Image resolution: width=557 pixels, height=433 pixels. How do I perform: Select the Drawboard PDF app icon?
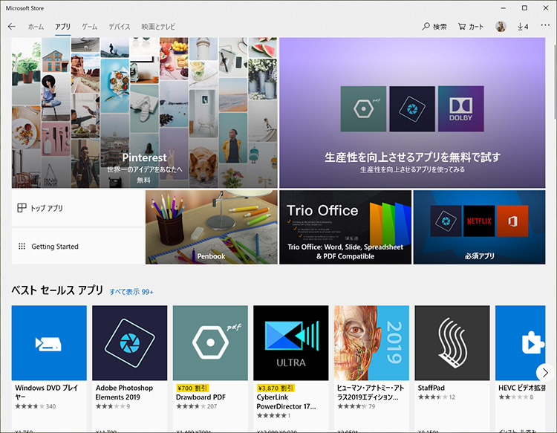[210, 342]
